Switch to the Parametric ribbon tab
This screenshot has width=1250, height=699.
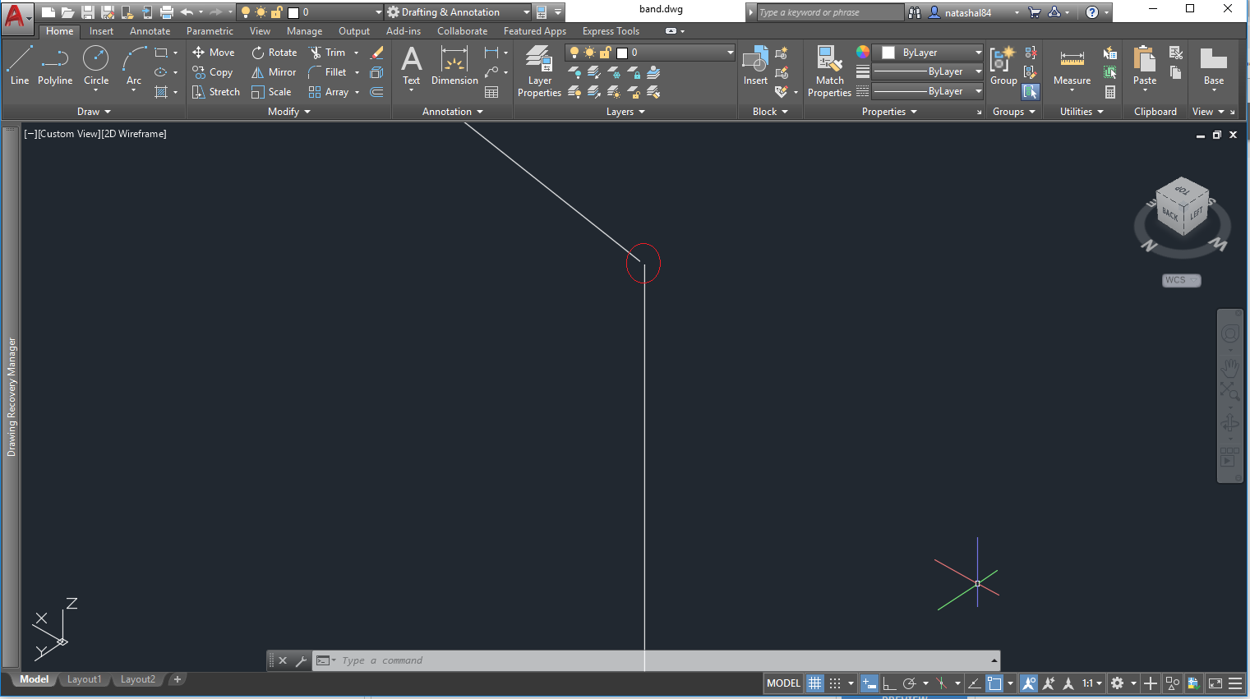(x=210, y=30)
